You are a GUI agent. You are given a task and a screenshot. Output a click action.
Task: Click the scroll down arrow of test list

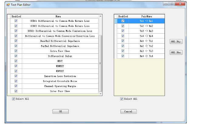pos(101,94)
